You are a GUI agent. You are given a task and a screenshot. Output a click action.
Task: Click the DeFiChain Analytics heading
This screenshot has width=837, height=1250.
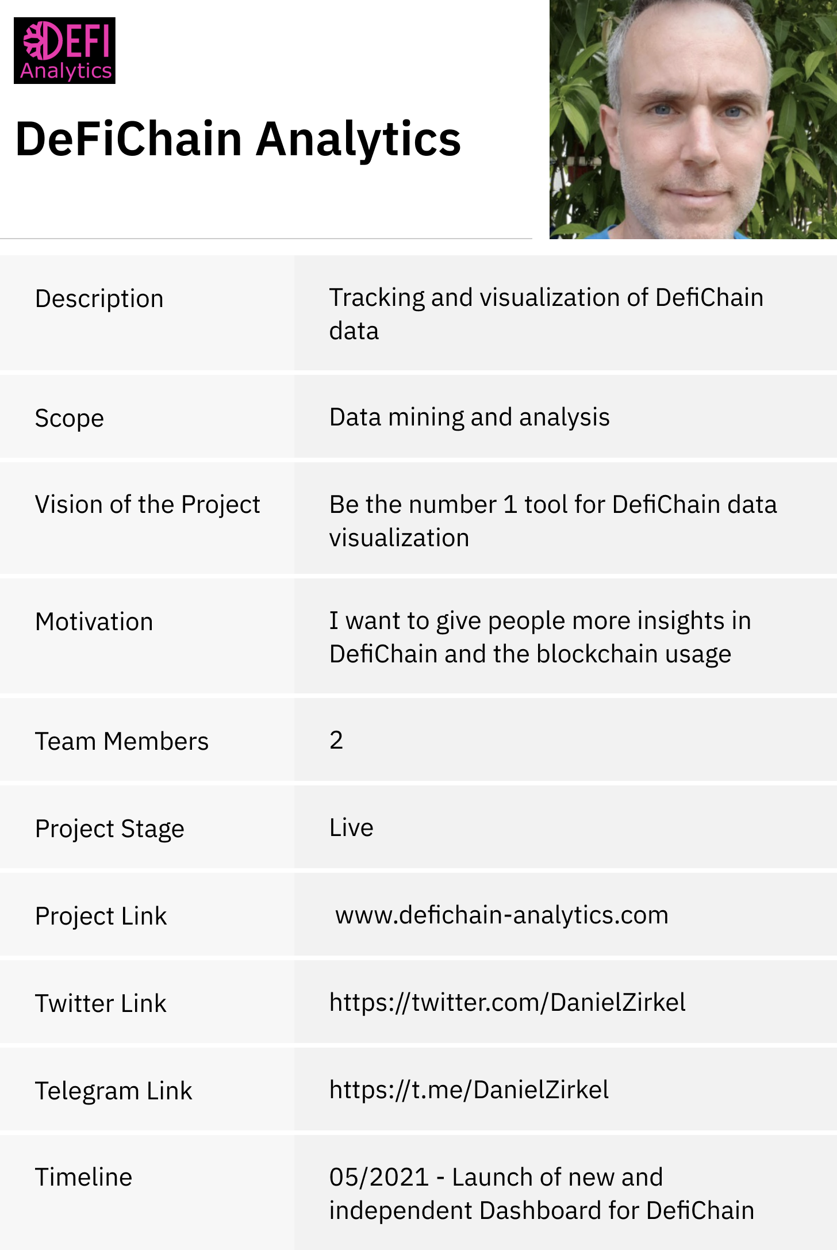[x=238, y=139]
